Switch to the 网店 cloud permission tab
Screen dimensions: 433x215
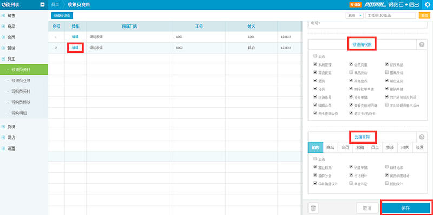point(405,147)
